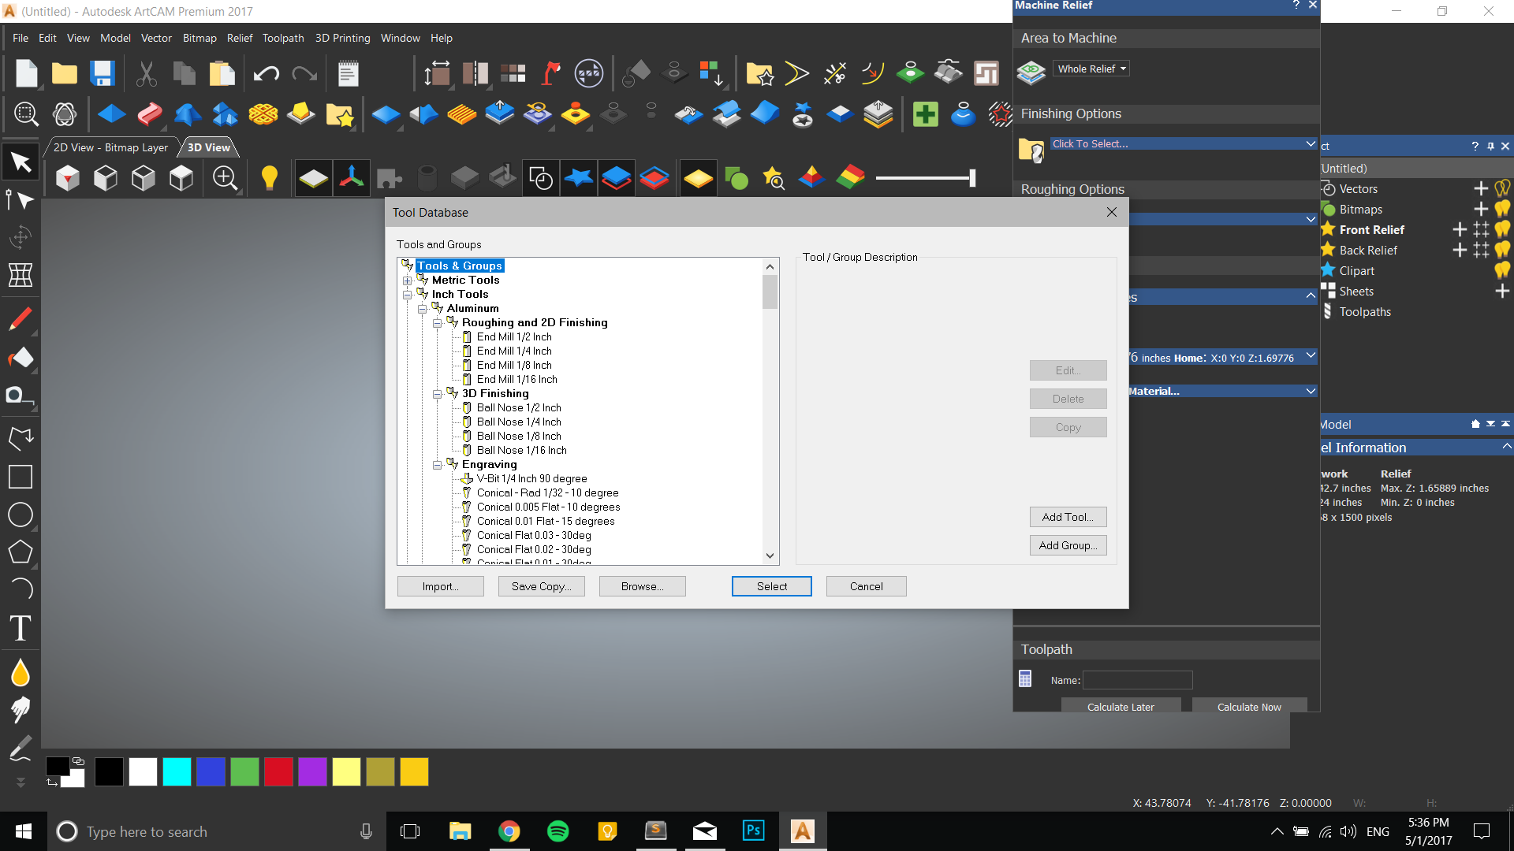Open the 3D Printing menu

pos(342,38)
